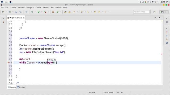
Task: Open the Refactor menu
Action: [x=21, y=8]
